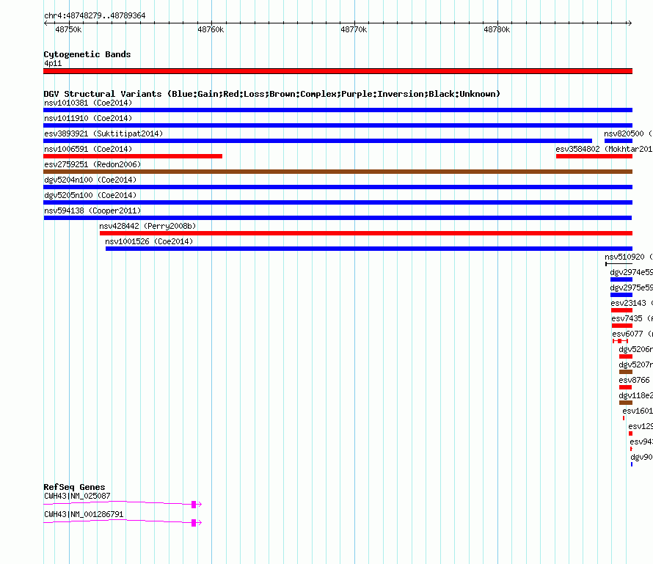653x564 pixels.
Task: Select the esv6077 variant label
Action: (632, 334)
